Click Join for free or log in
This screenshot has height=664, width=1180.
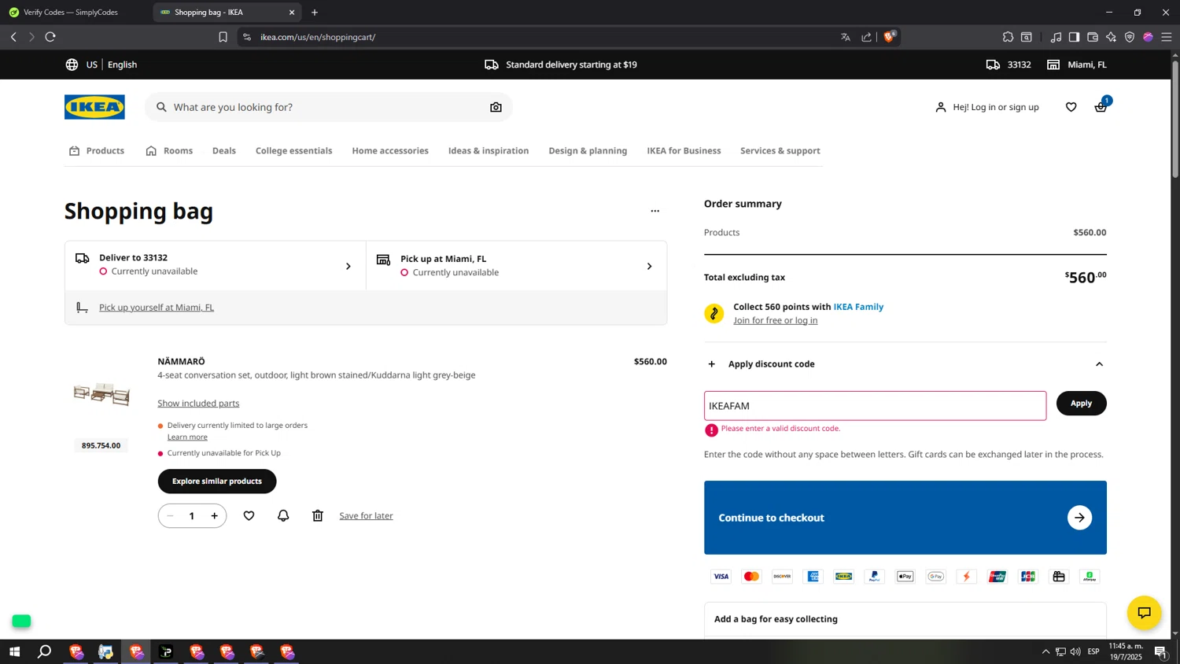[775, 321]
